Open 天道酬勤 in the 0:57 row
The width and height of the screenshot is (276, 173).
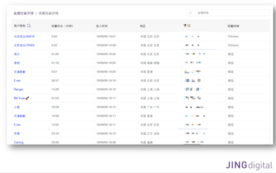click(x=19, y=72)
